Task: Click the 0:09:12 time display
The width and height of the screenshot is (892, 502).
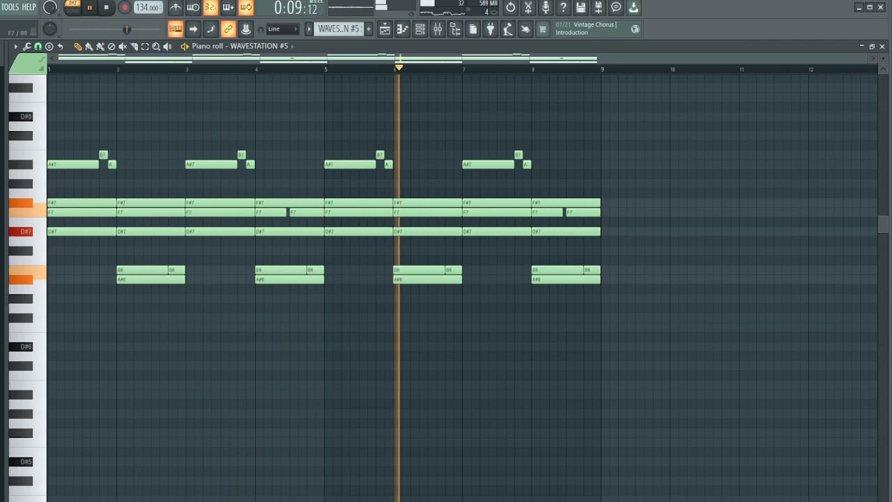Action: pyautogui.click(x=295, y=8)
